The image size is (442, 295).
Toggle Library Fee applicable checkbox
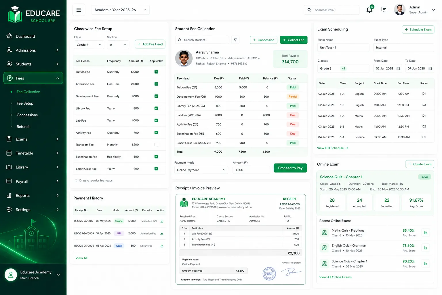click(156, 108)
